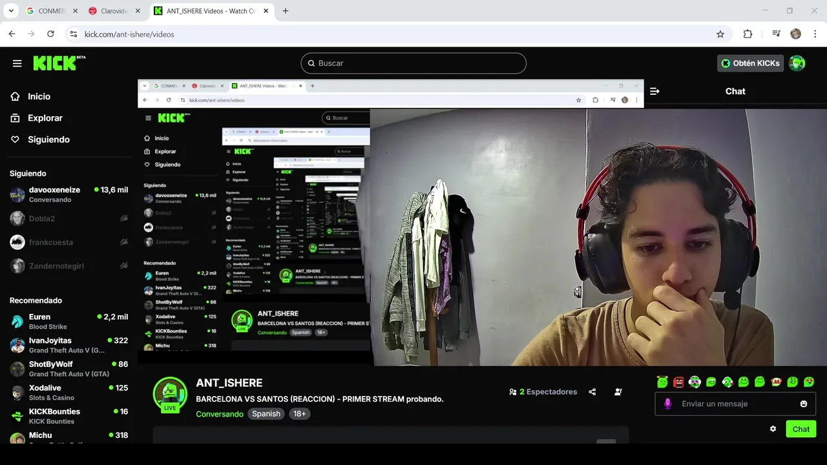
Task: Open the Kick user avatar menu
Action: click(797, 63)
